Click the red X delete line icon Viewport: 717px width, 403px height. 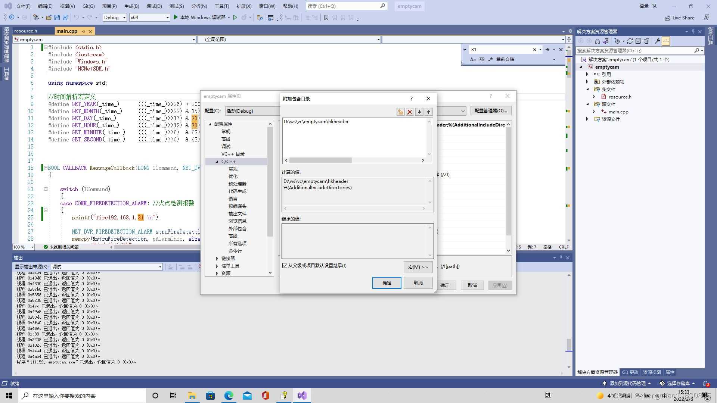point(410,112)
